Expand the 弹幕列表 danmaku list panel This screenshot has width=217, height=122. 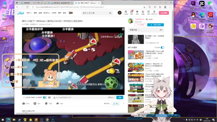click(161, 30)
